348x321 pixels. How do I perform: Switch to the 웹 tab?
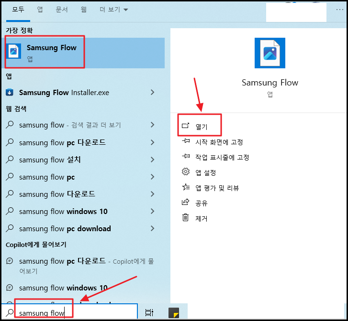click(84, 9)
